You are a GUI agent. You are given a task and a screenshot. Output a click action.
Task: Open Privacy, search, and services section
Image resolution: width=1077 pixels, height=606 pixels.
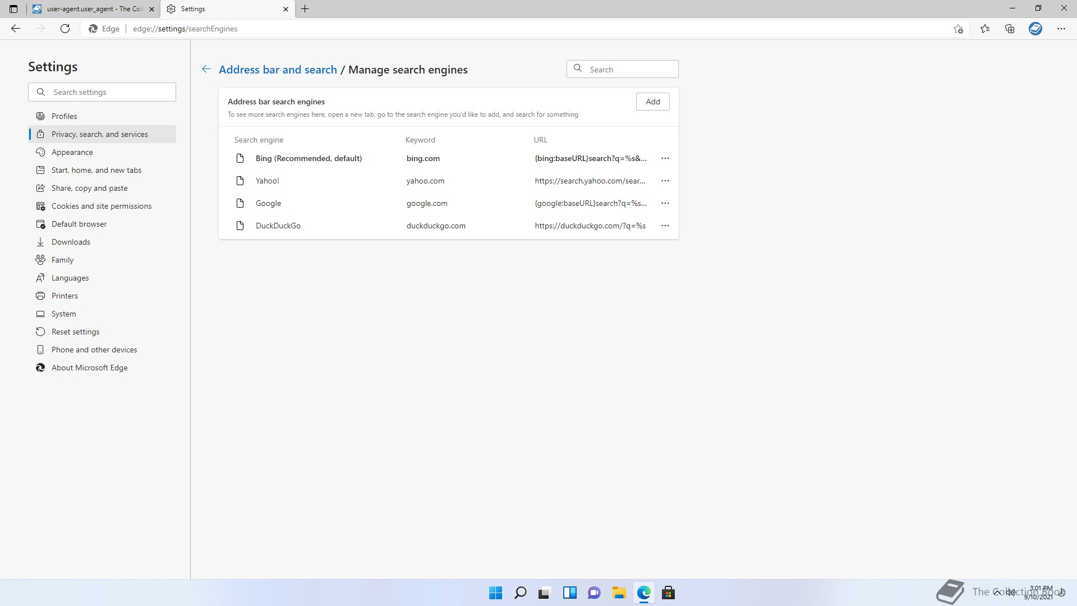(x=102, y=134)
